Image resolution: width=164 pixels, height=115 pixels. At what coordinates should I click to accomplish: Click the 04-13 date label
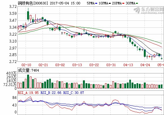click(128, 65)
